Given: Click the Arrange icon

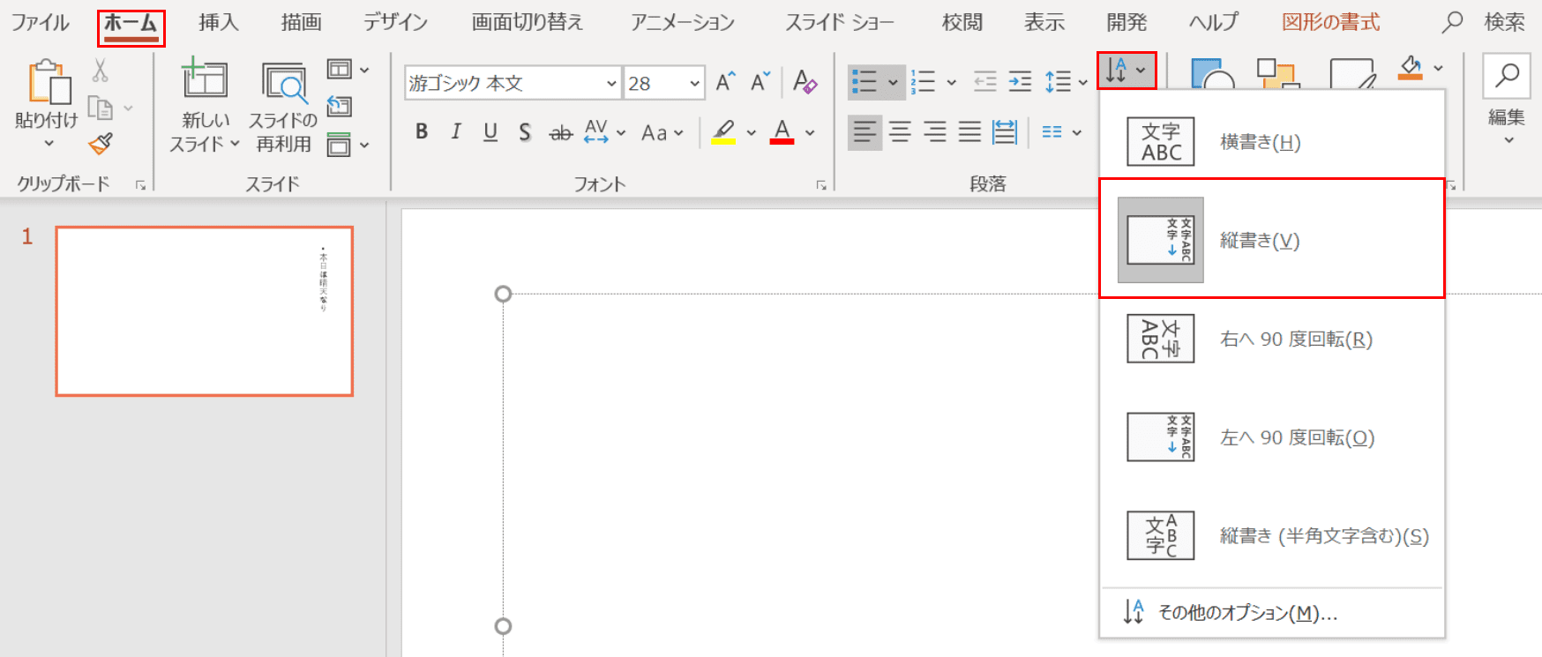Looking at the screenshot, I should coord(1278,74).
